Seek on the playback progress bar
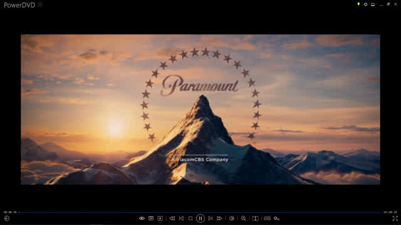The width and height of the screenshot is (401, 225). click(199, 212)
